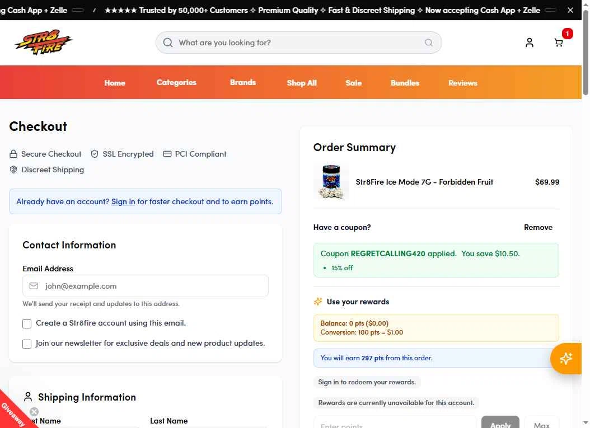Click the padlock Secure Checkout icon
The height and width of the screenshot is (428, 590).
pos(13,154)
